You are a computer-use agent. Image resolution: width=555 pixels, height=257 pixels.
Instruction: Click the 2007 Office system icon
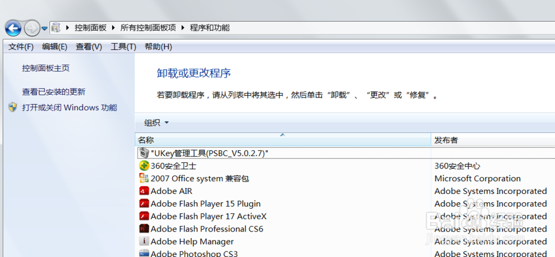click(x=144, y=178)
